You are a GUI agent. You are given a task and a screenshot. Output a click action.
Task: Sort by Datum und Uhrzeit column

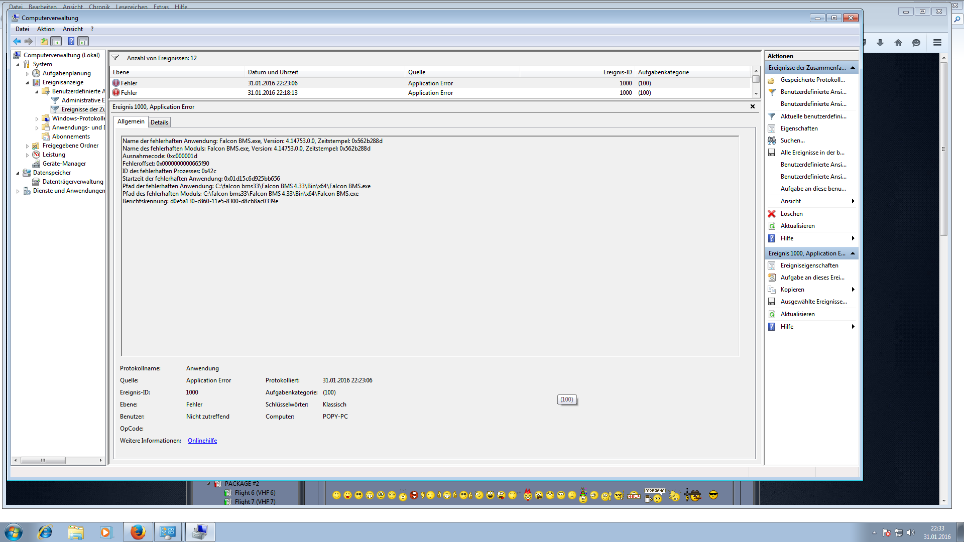click(x=325, y=72)
